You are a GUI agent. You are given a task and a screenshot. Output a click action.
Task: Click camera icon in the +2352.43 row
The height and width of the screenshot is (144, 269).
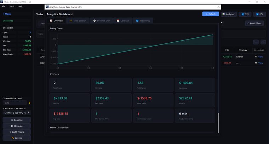pos(256,56)
